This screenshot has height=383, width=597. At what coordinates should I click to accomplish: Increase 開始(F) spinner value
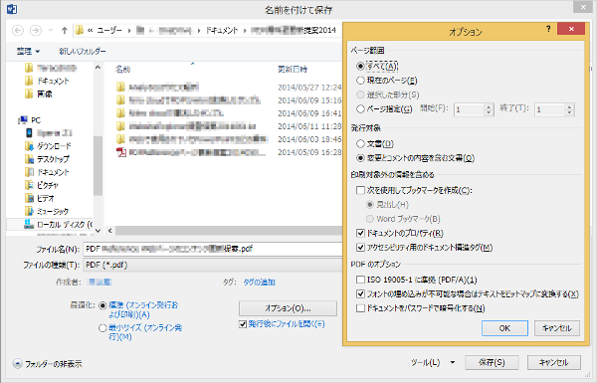(490, 106)
